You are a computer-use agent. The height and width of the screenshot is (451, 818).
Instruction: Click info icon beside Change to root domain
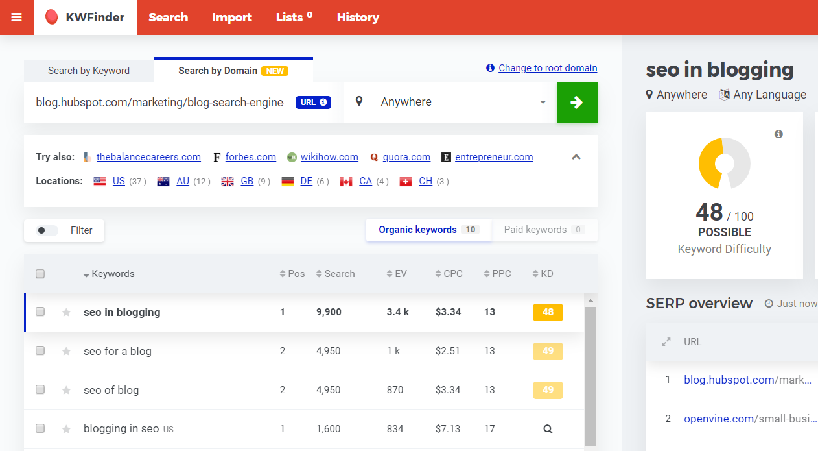tap(491, 68)
